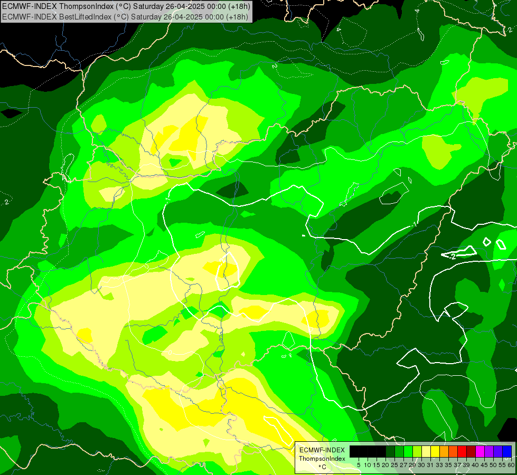This screenshot has width=517, height=475.
Task: Click the 0 contour label on the map
Action: pos(170,353)
